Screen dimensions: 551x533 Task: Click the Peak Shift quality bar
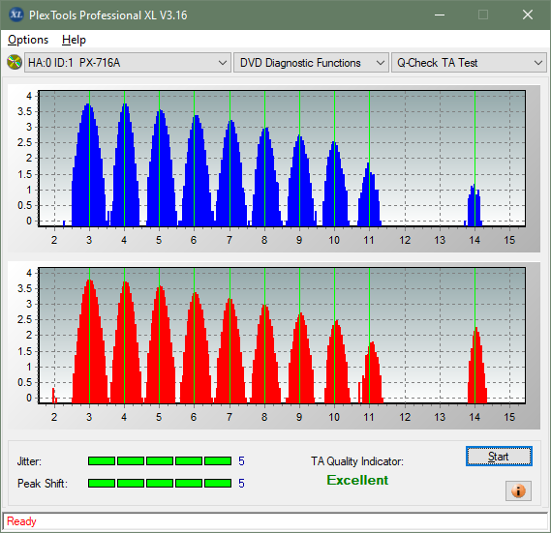click(x=160, y=483)
